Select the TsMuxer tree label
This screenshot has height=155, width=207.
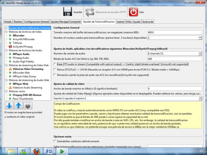(x=17, y=43)
